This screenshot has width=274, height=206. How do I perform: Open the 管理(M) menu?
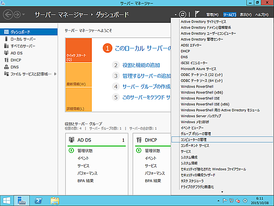click(x=212, y=15)
